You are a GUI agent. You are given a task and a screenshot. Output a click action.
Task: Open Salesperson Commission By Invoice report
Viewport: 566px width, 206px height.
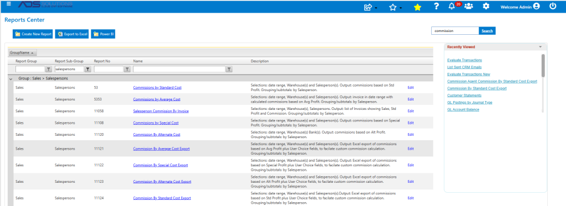[161, 111]
